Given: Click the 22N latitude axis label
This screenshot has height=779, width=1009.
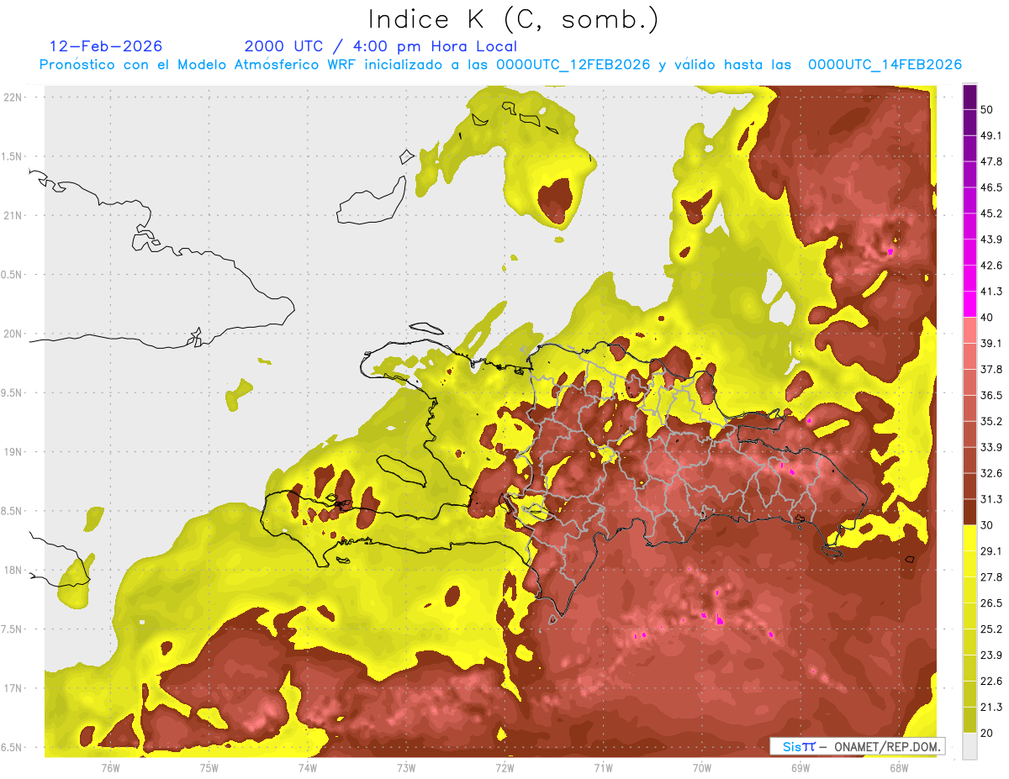Looking at the screenshot, I should [x=14, y=97].
